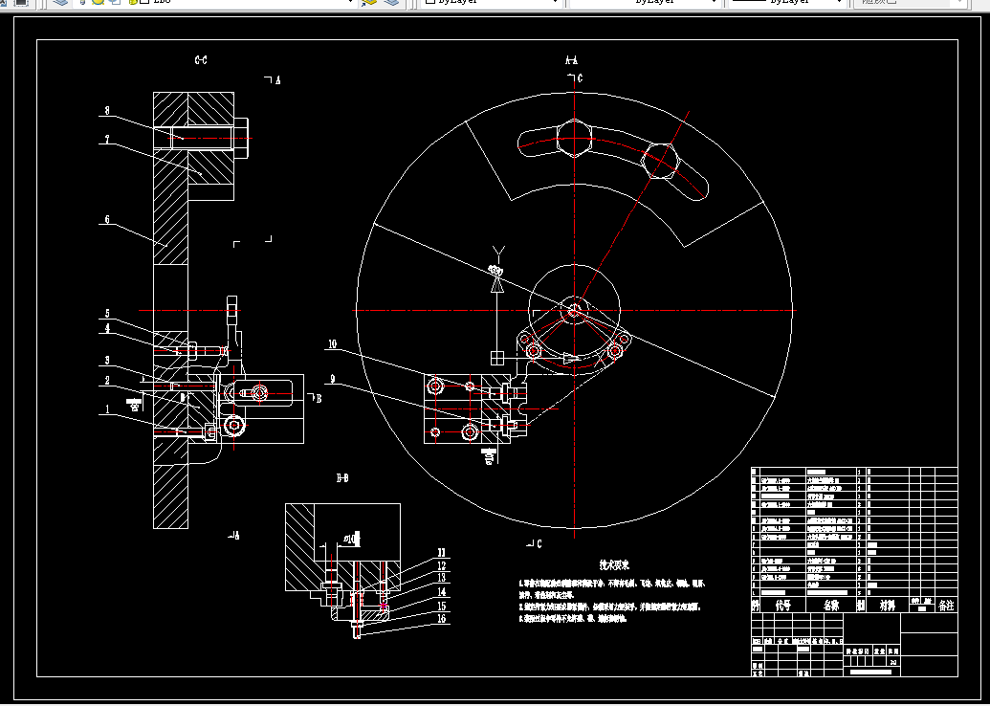This screenshot has width=990, height=706.
Task: Click the greyed-out plot style dropdown
Action: click(x=903, y=2)
